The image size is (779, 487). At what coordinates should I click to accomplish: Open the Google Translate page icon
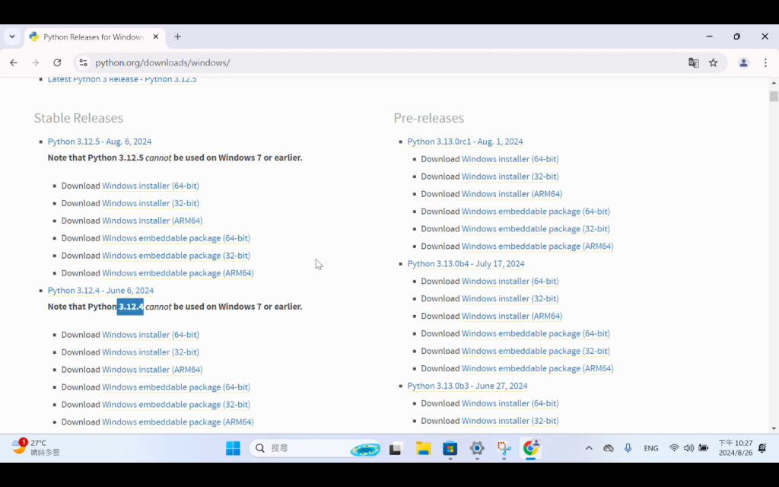[694, 62]
